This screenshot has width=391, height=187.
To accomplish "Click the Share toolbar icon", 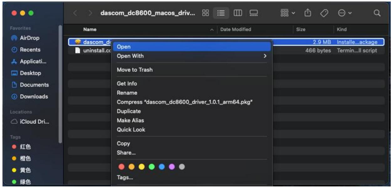I will click(307, 13).
